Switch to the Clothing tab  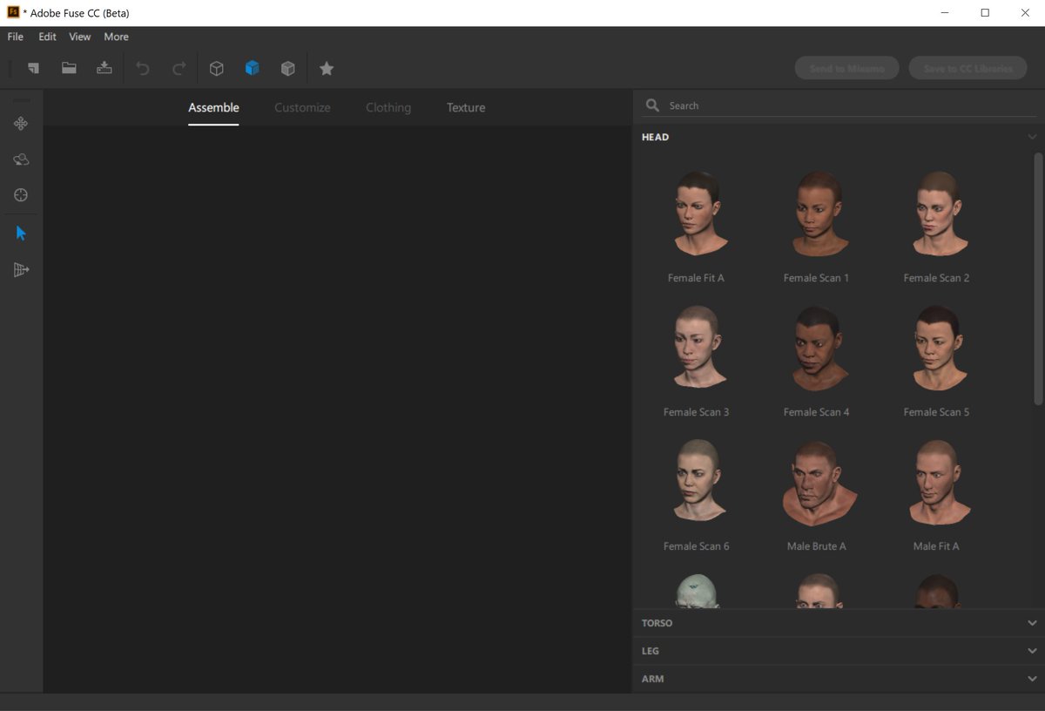click(388, 107)
